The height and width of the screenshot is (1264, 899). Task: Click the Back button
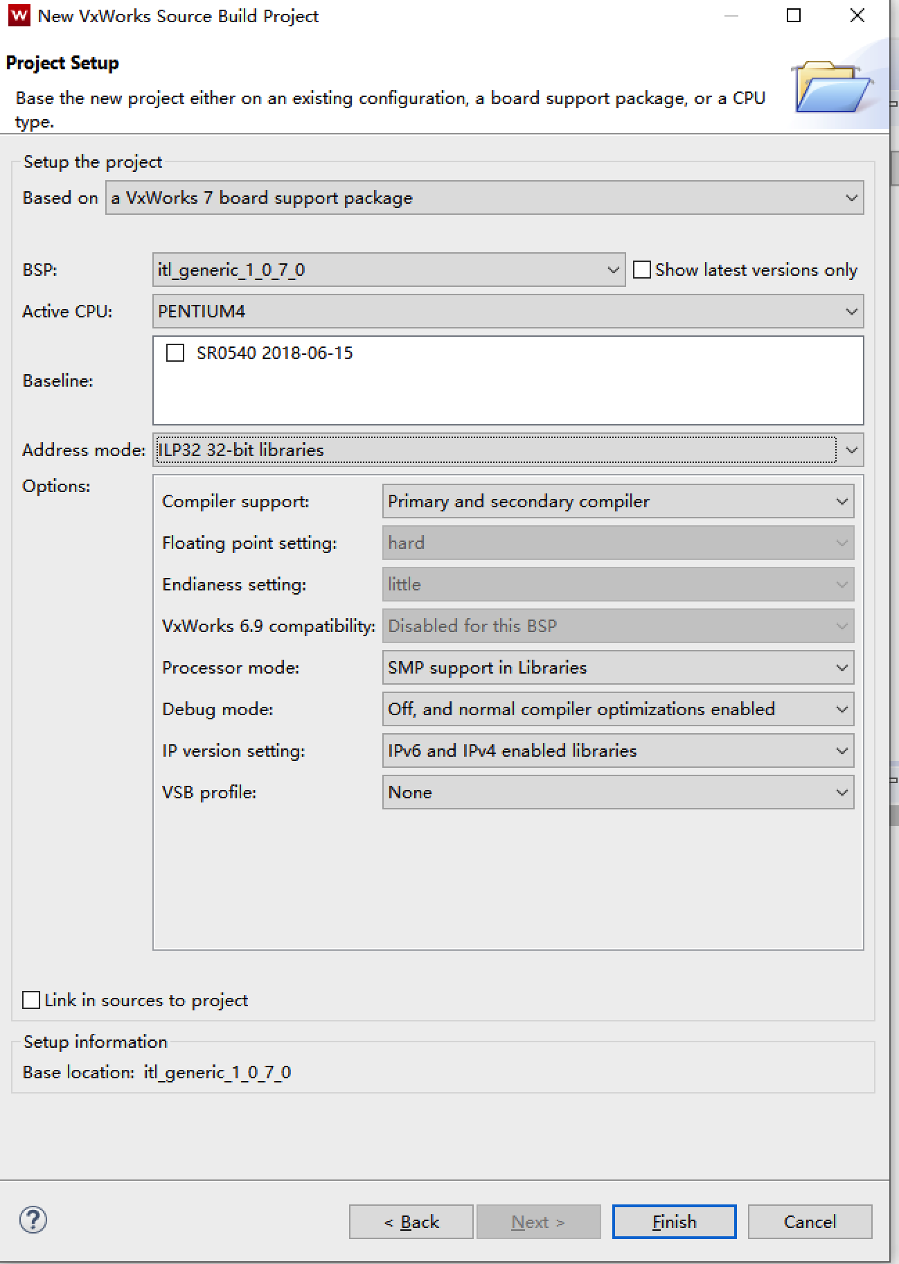(x=411, y=1222)
